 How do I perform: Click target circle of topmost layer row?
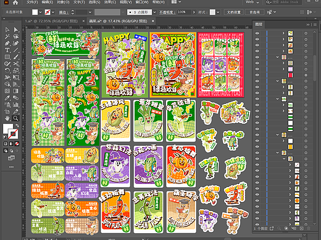pyautogui.click(x=306, y=33)
